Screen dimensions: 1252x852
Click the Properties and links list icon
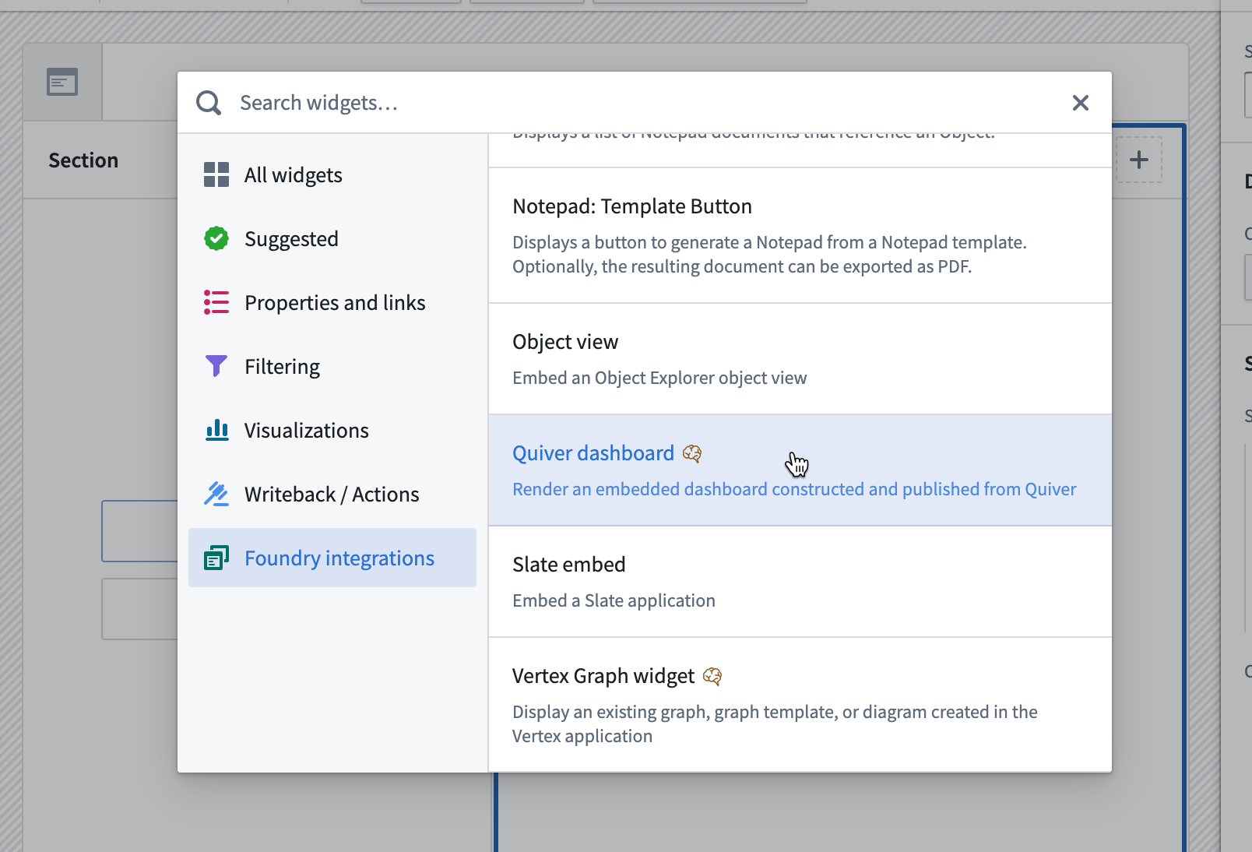pos(216,302)
